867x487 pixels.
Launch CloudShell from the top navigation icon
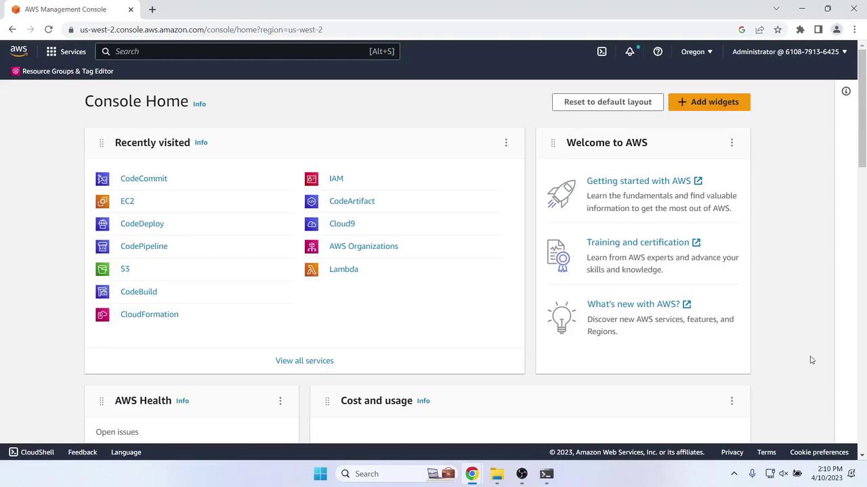601,51
